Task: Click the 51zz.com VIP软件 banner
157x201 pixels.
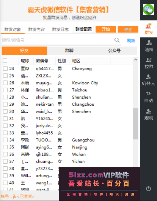Action: (x=99, y=184)
